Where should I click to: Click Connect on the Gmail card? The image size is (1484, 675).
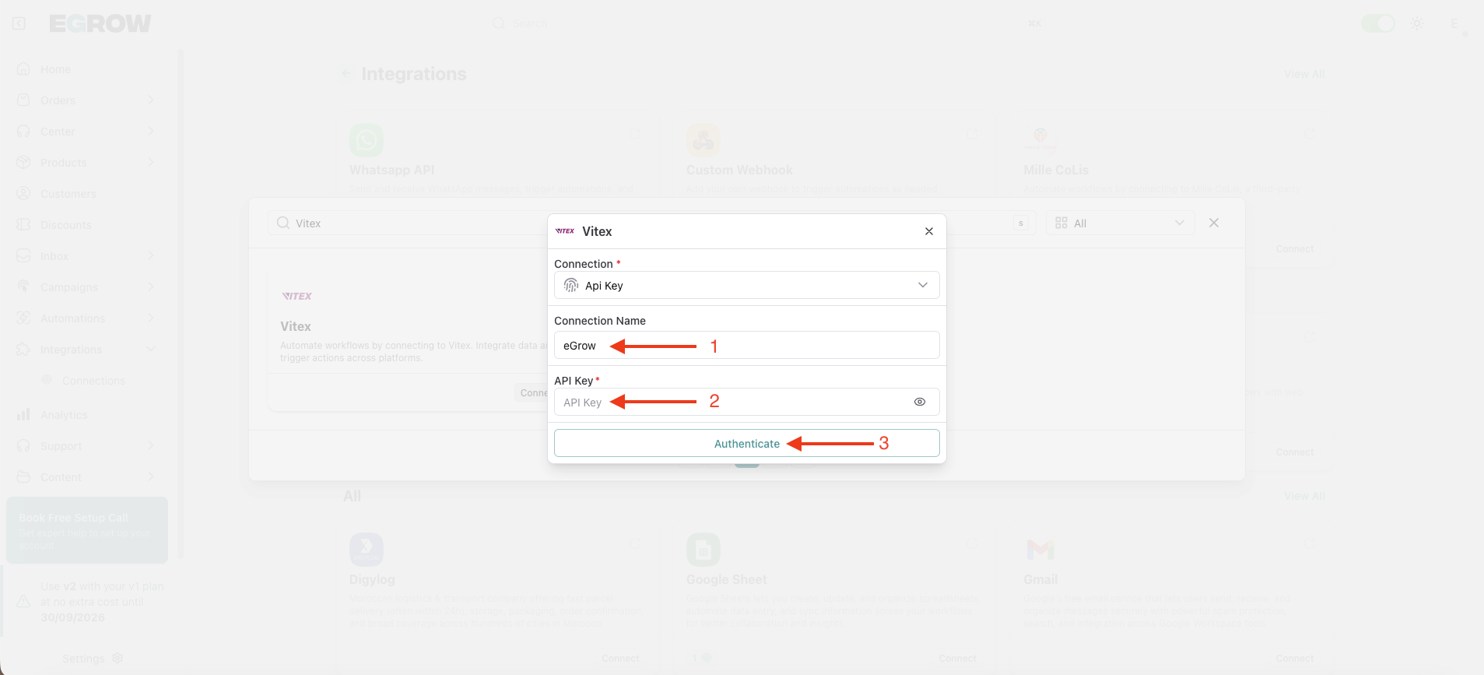pyautogui.click(x=1295, y=659)
